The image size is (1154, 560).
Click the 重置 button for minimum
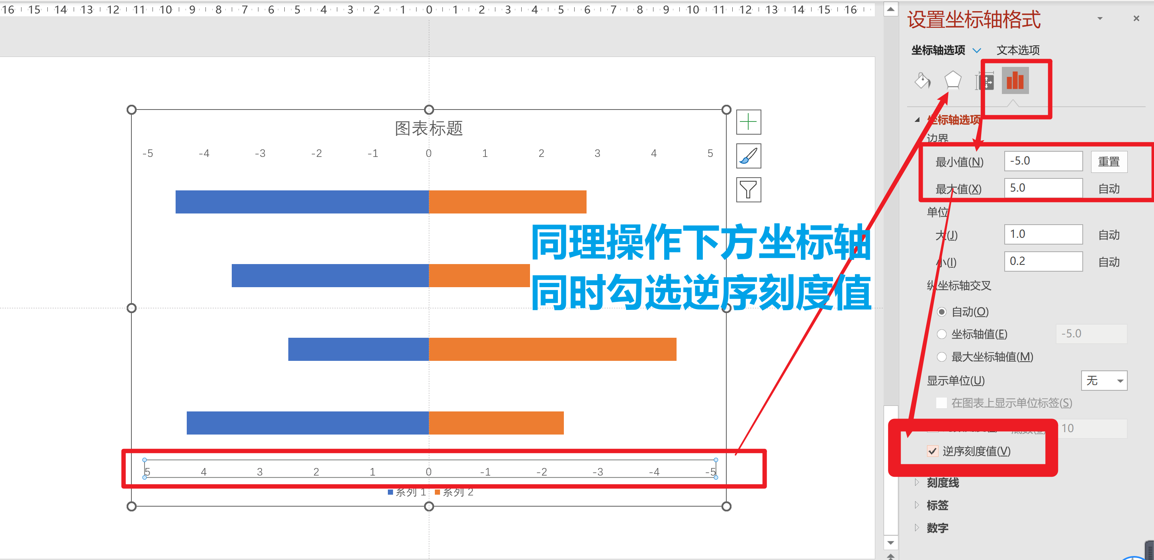coord(1109,161)
